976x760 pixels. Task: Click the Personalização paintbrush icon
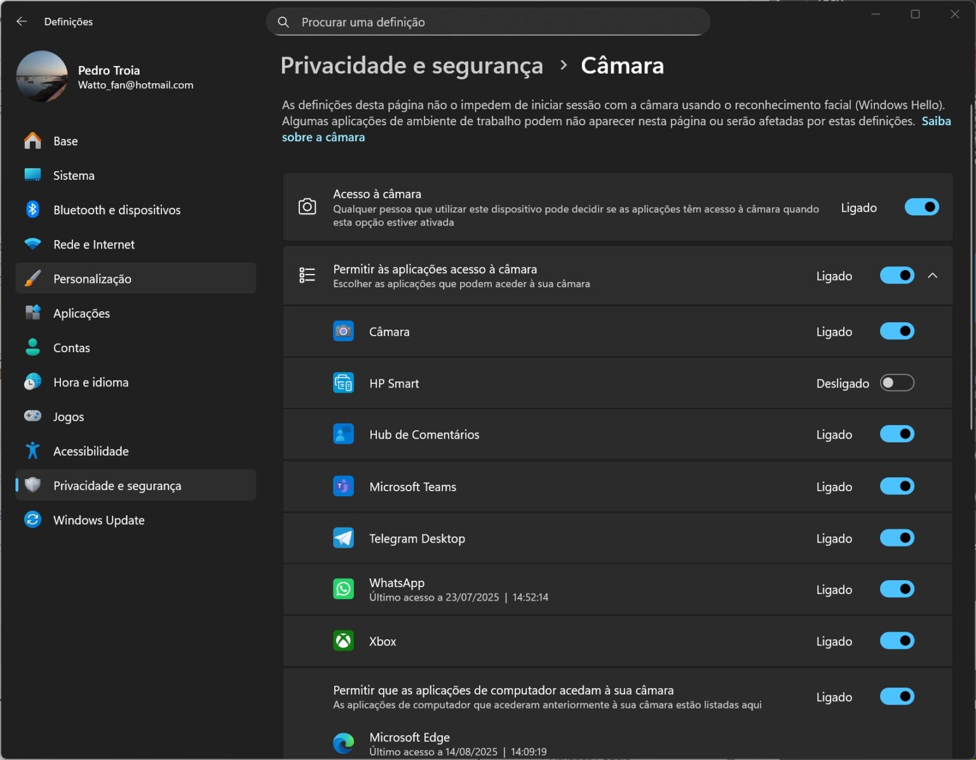pyautogui.click(x=33, y=278)
